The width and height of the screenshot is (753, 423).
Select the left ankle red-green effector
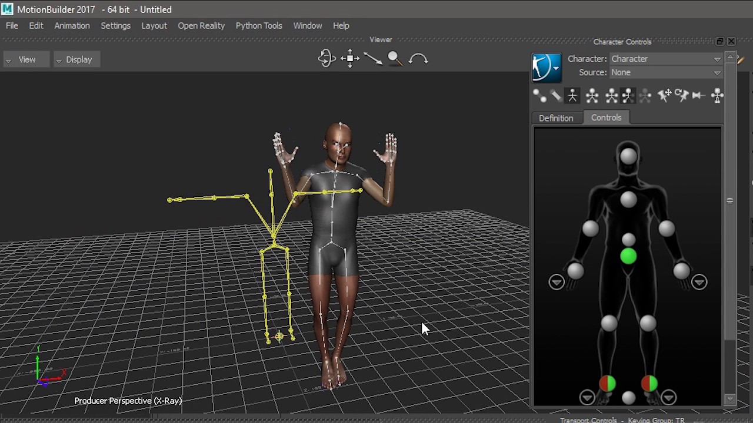(649, 384)
